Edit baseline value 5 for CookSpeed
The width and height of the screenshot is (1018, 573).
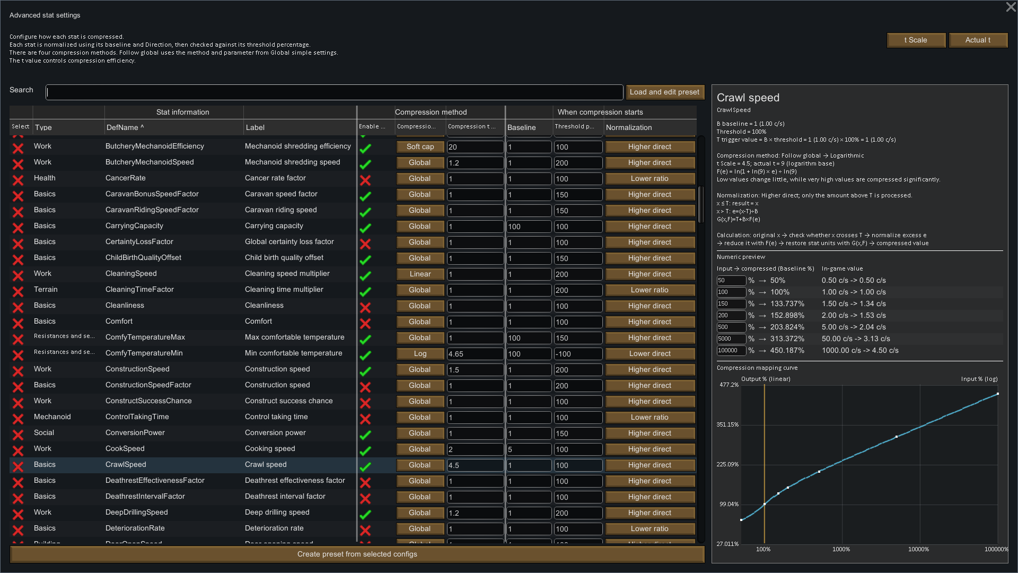(529, 449)
